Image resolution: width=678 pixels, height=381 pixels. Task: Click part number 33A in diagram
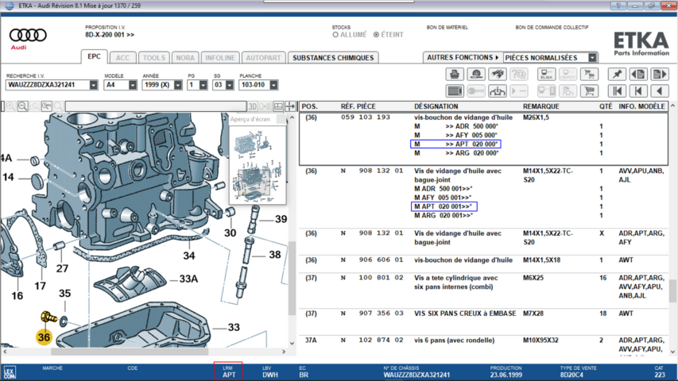[188, 279]
